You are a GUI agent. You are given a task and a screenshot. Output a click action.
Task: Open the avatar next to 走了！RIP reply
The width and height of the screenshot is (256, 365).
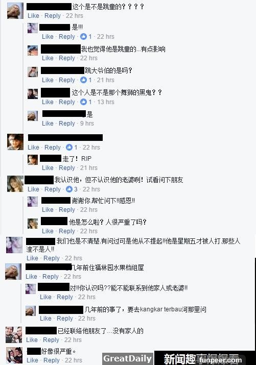33,160
